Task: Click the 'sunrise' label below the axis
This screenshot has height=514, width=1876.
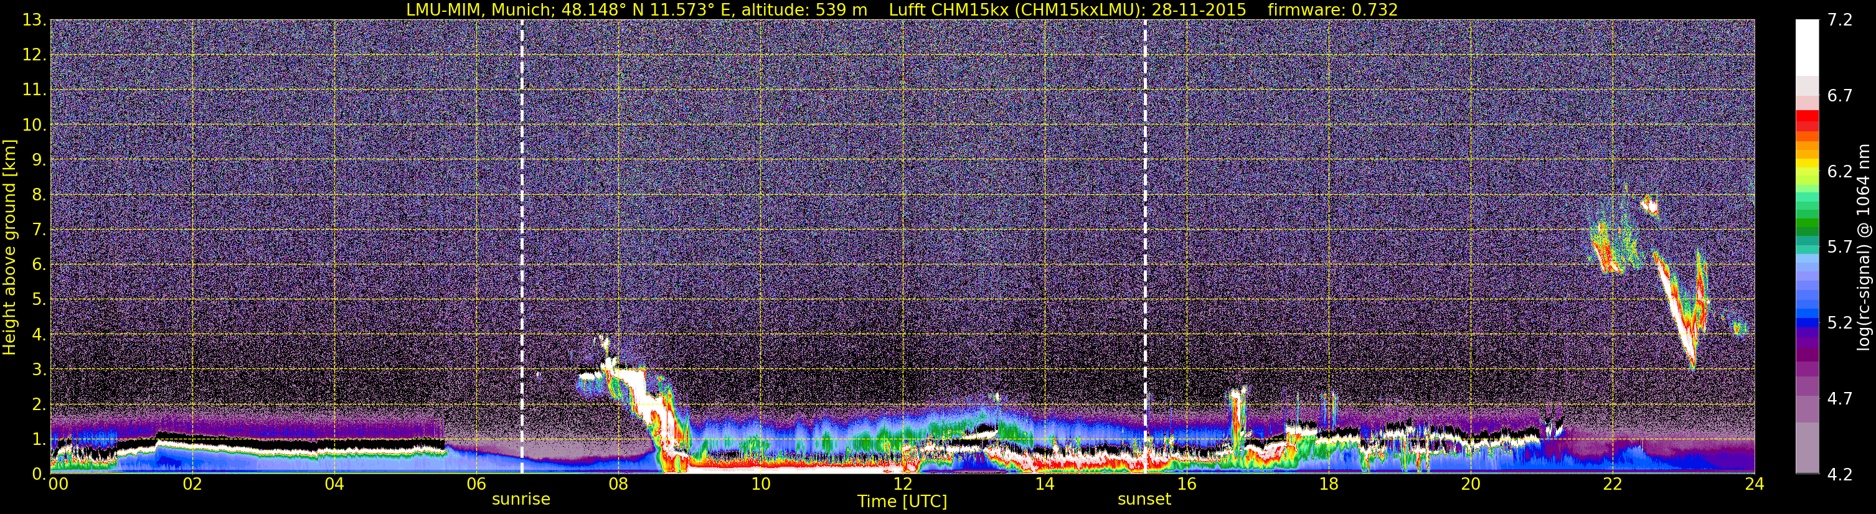Action: click(521, 500)
